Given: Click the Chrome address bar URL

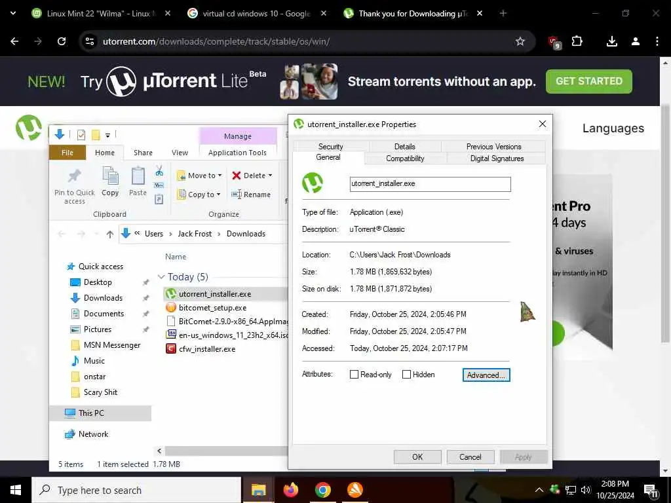Looking at the screenshot, I should (216, 41).
